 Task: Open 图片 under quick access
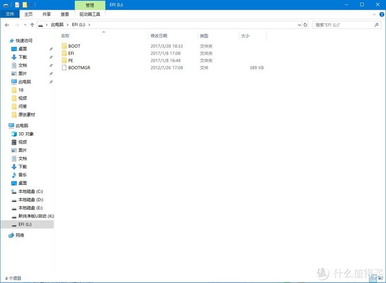(x=23, y=74)
